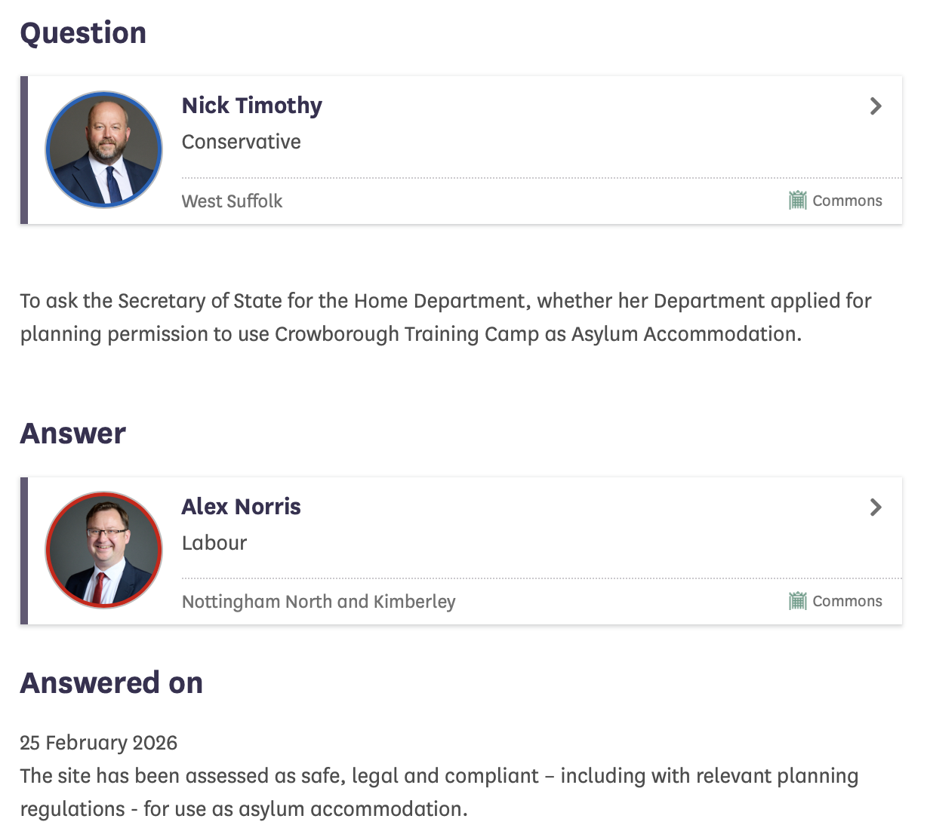Screen dimensions: 927x831
Task: Click the Answered on heading
Action: tap(111, 683)
